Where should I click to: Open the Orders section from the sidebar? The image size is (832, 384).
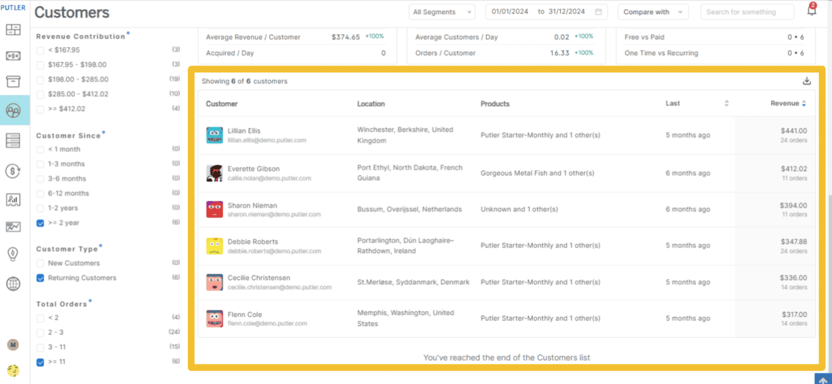point(13,81)
